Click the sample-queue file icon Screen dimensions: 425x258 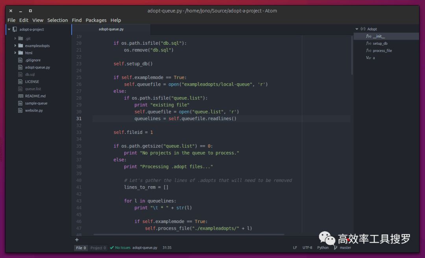[20, 103]
